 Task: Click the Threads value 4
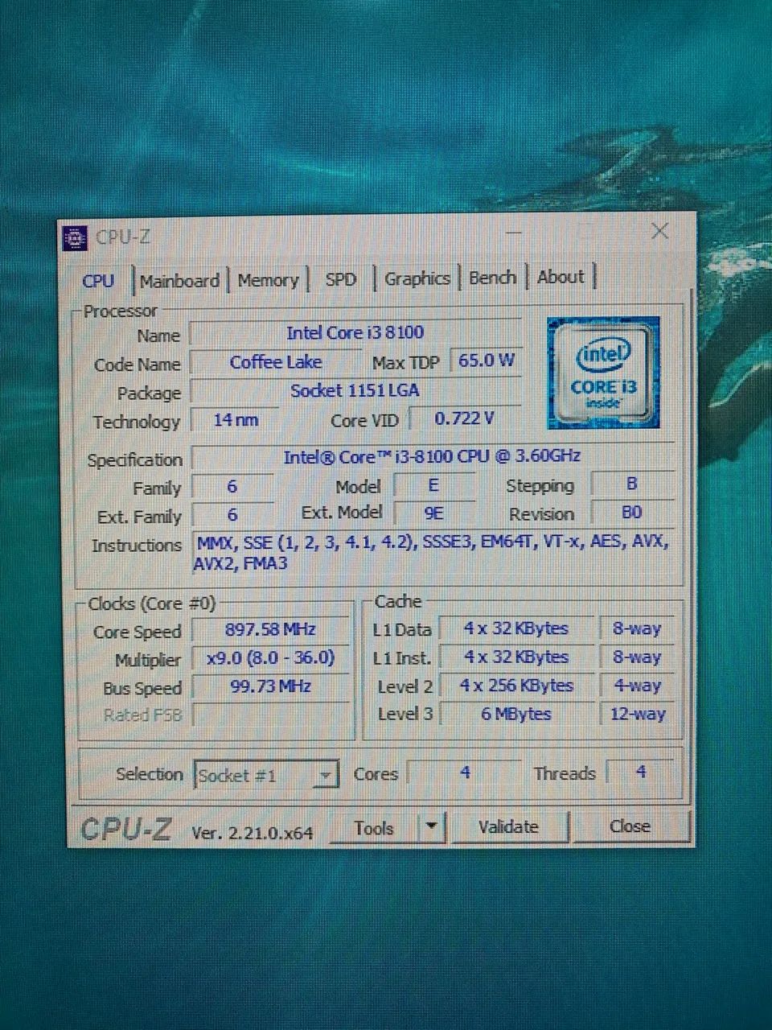pyautogui.click(x=640, y=772)
